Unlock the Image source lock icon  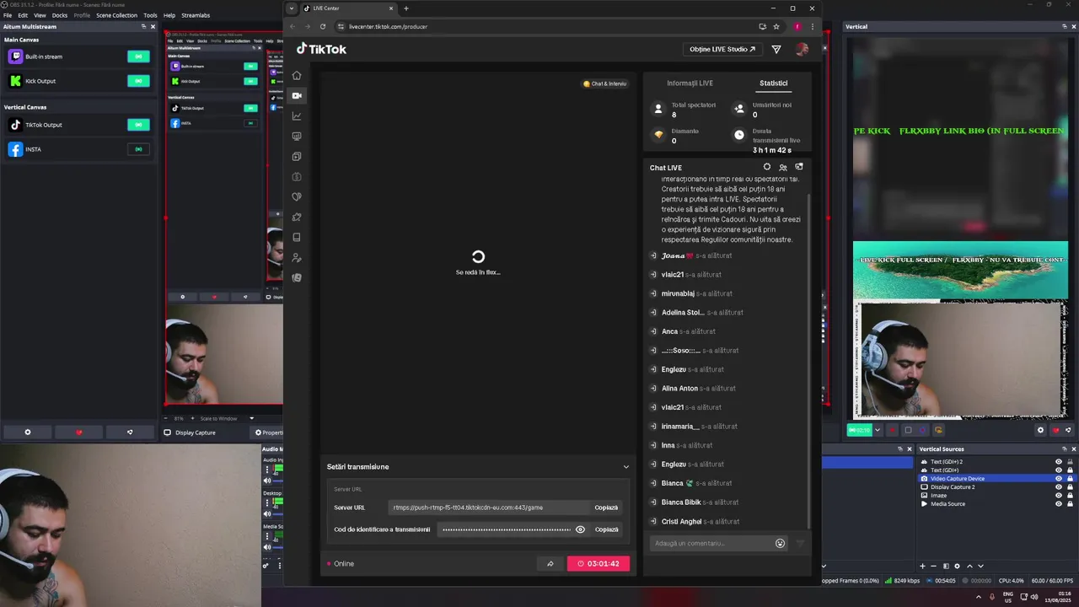coord(1070,496)
